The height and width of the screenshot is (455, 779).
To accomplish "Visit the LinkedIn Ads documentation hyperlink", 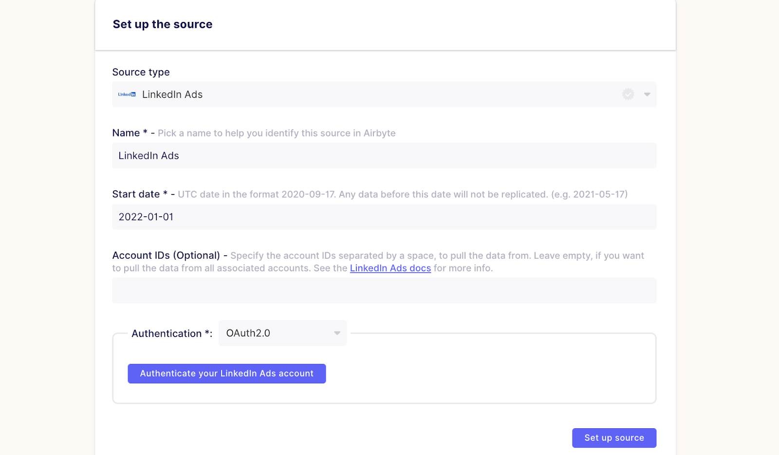I will click(390, 268).
